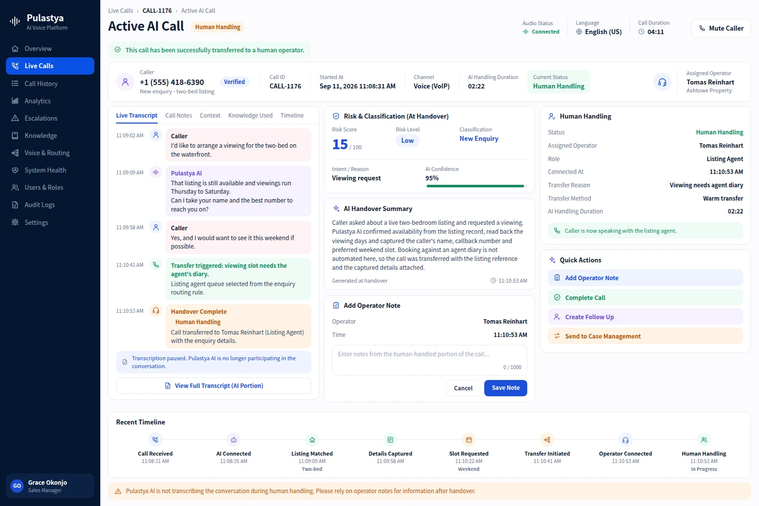Click the Call Received timeline icon
This screenshot has width=759, height=506.
pyautogui.click(x=155, y=439)
